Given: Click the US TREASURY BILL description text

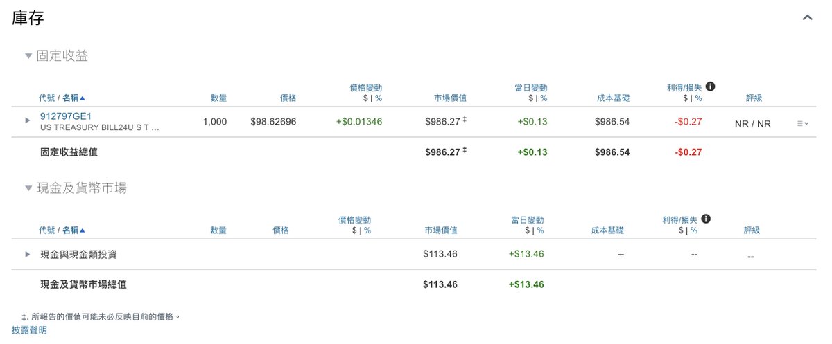Looking at the screenshot, I should pyautogui.click(x=100, y=128).
